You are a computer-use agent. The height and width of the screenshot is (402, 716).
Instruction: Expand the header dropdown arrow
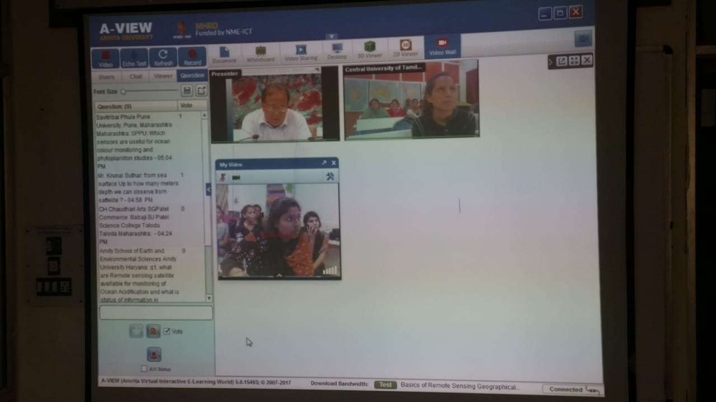332,36
